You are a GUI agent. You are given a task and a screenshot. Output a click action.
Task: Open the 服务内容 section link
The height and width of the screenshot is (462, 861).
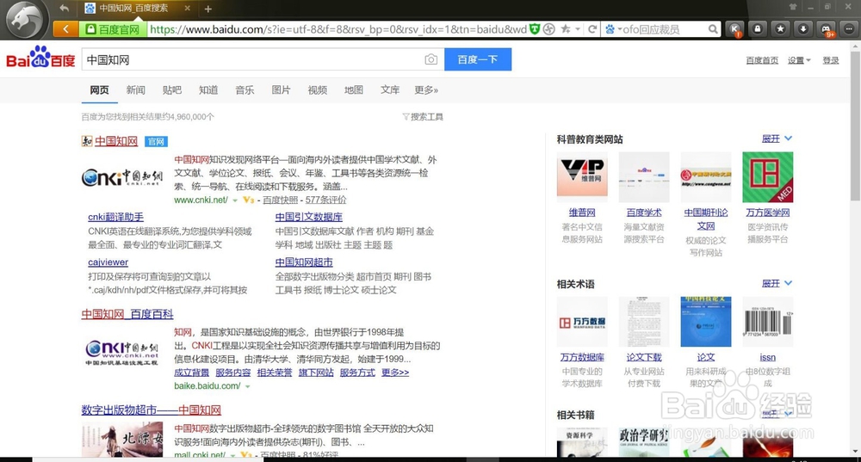(232, 373)
